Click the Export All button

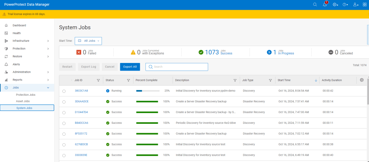click(x=130, y=67)
